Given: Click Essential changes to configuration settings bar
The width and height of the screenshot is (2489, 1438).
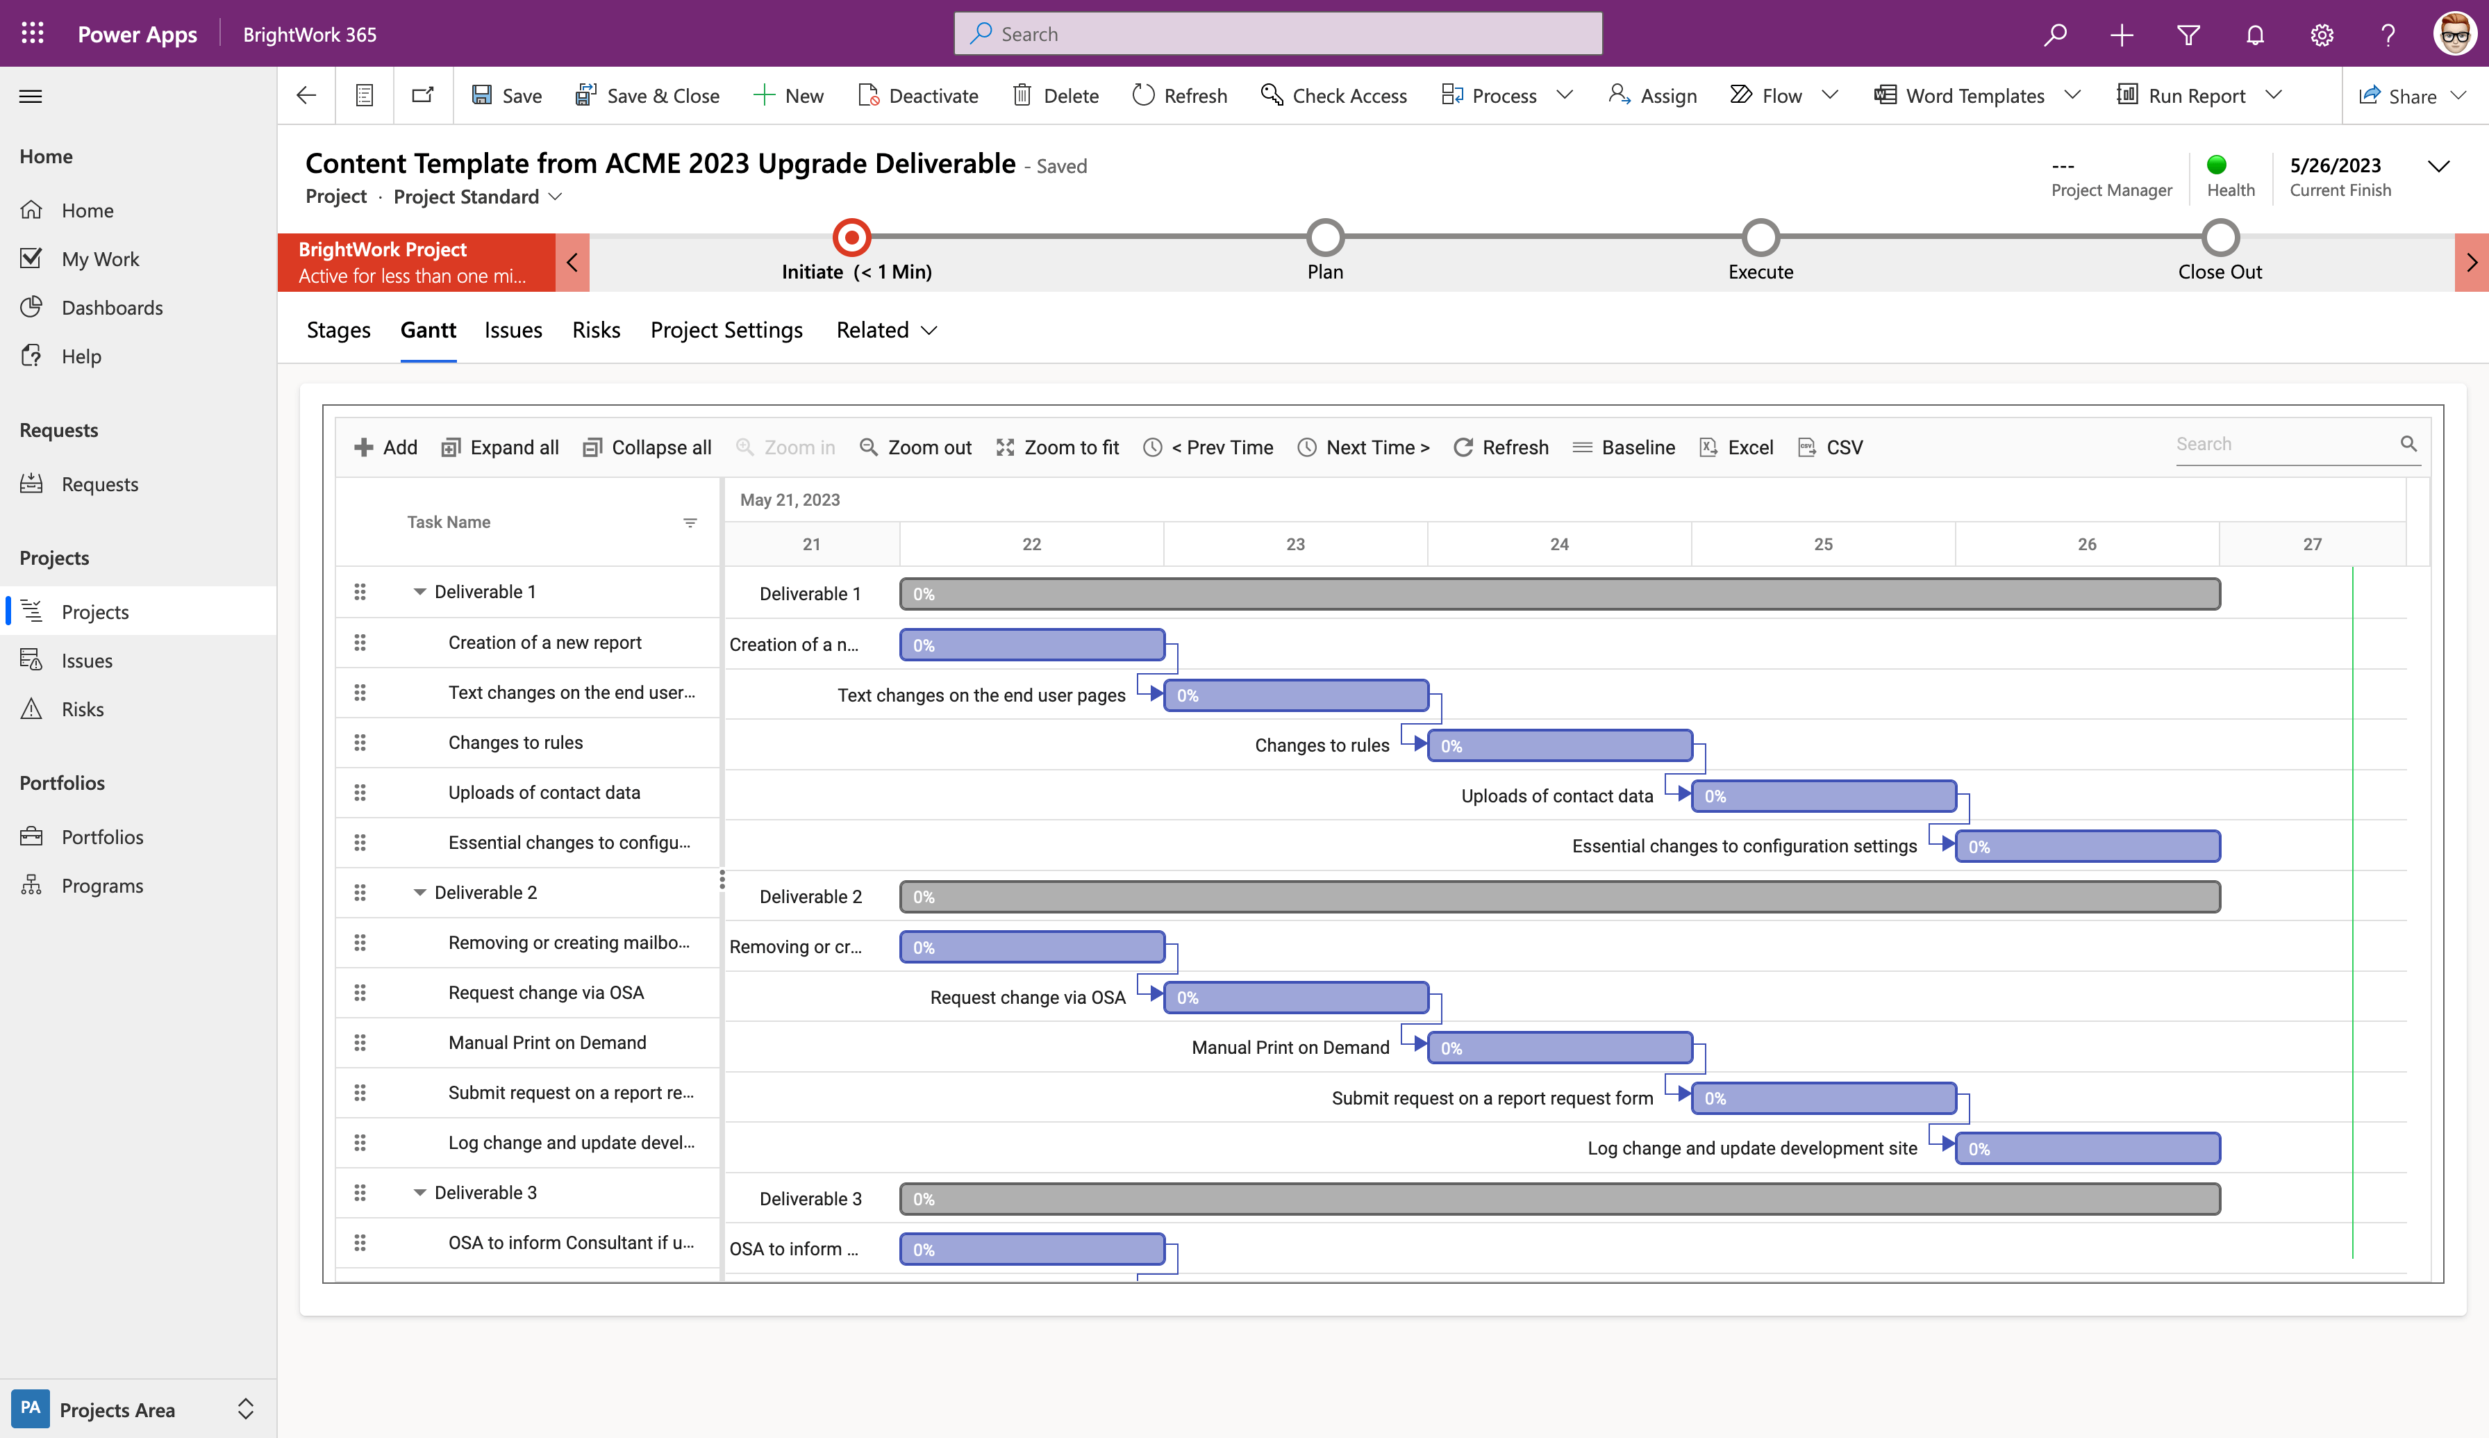Looking at the screenshot, I should pos(2088,846).
